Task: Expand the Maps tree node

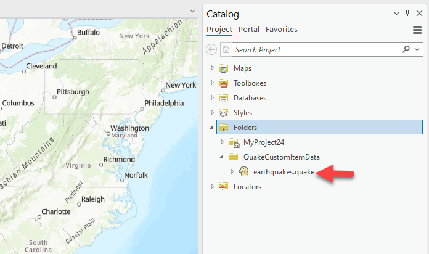Action: pyautogui.click(x=213, y=68)
